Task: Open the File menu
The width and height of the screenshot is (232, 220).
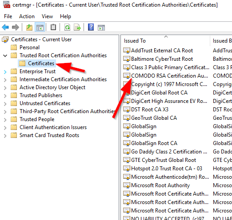Action: [8, 16]
